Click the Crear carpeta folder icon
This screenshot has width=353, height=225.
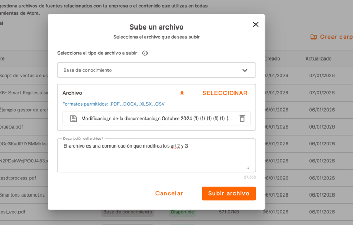[314, 37]
